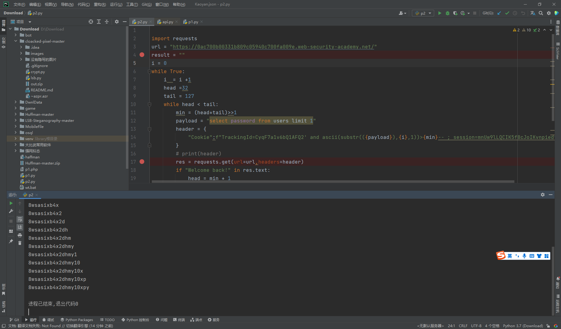The image size is (561, 329).
Task: Open Sogou soft keyboard icon
Action: pyautogui.click(x=532, y=256)
